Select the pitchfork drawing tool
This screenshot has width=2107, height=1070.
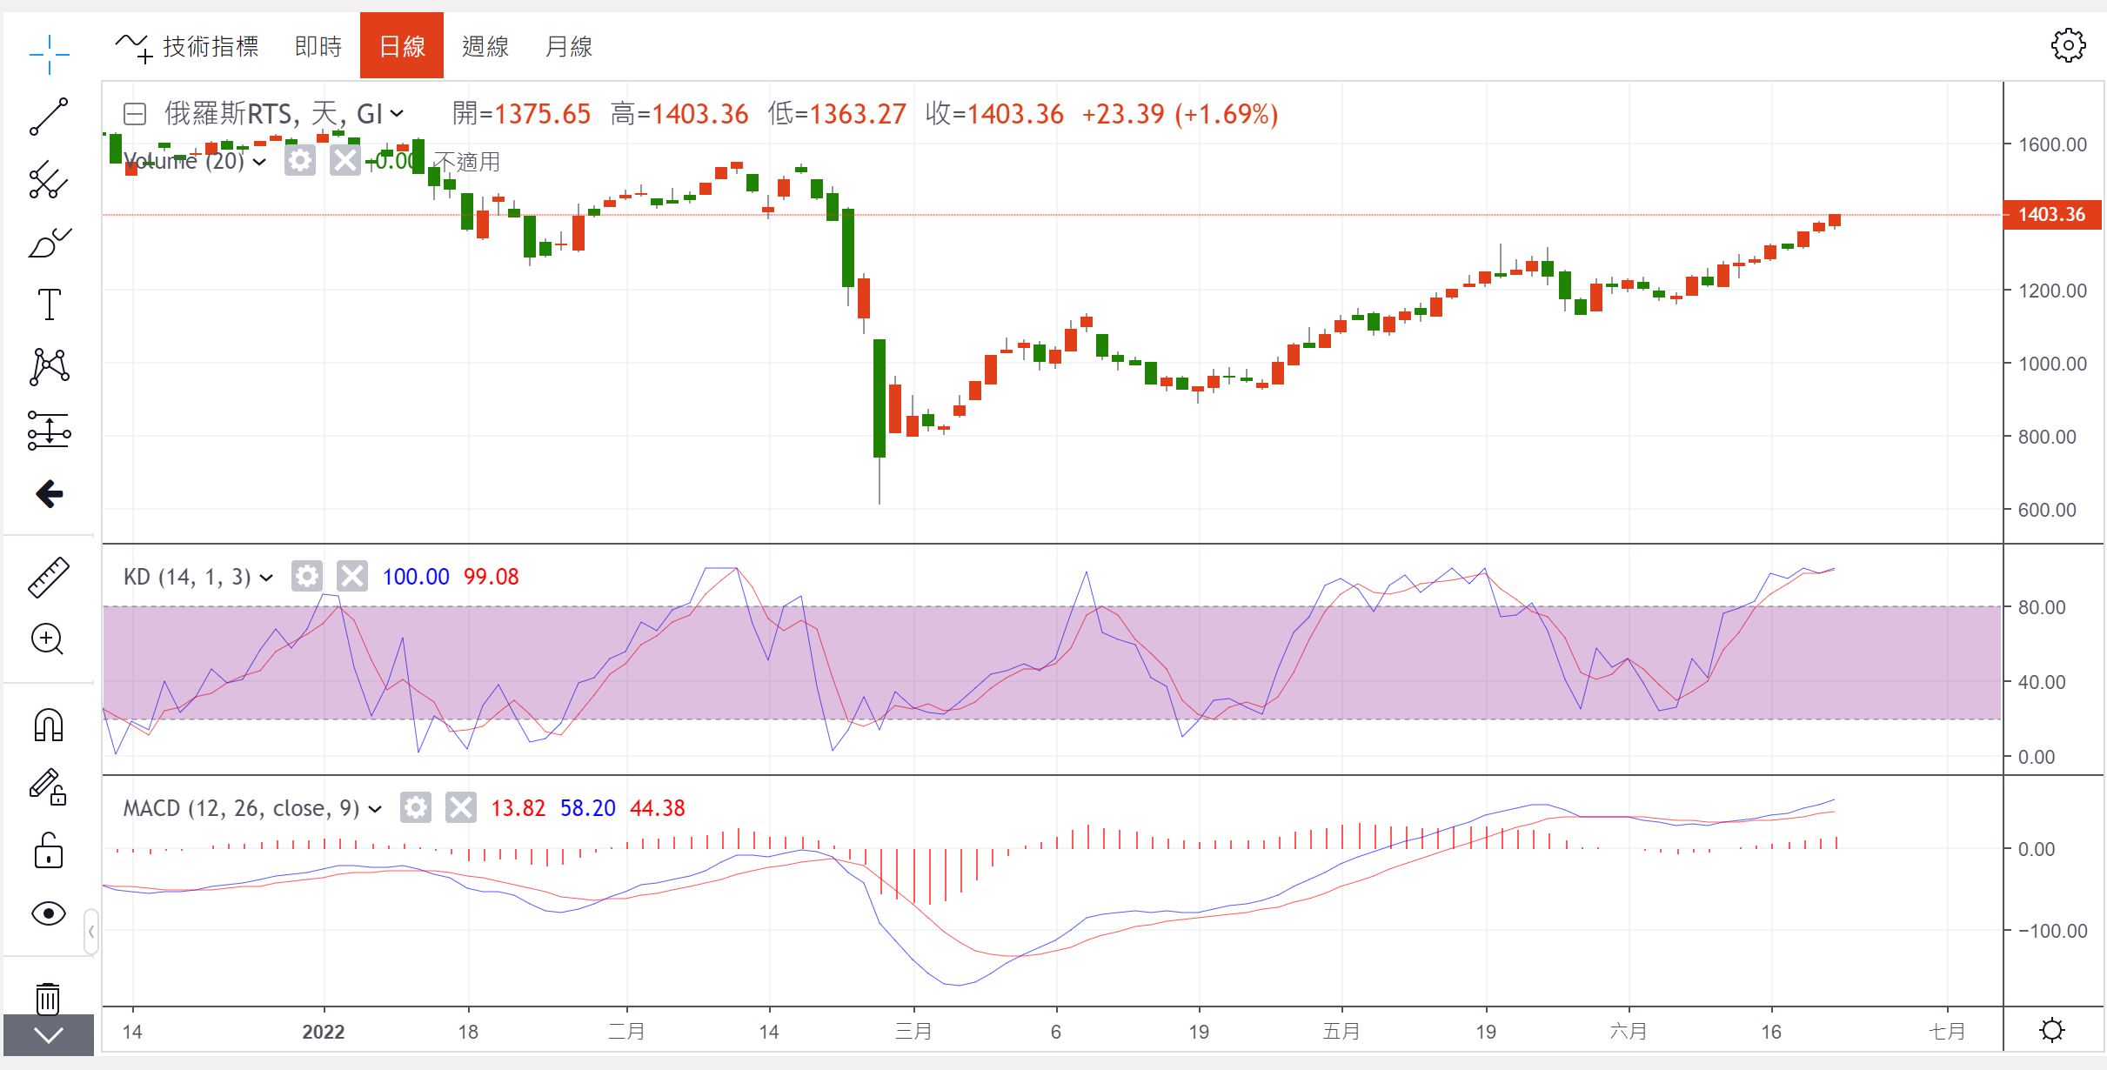click(49, 180)
